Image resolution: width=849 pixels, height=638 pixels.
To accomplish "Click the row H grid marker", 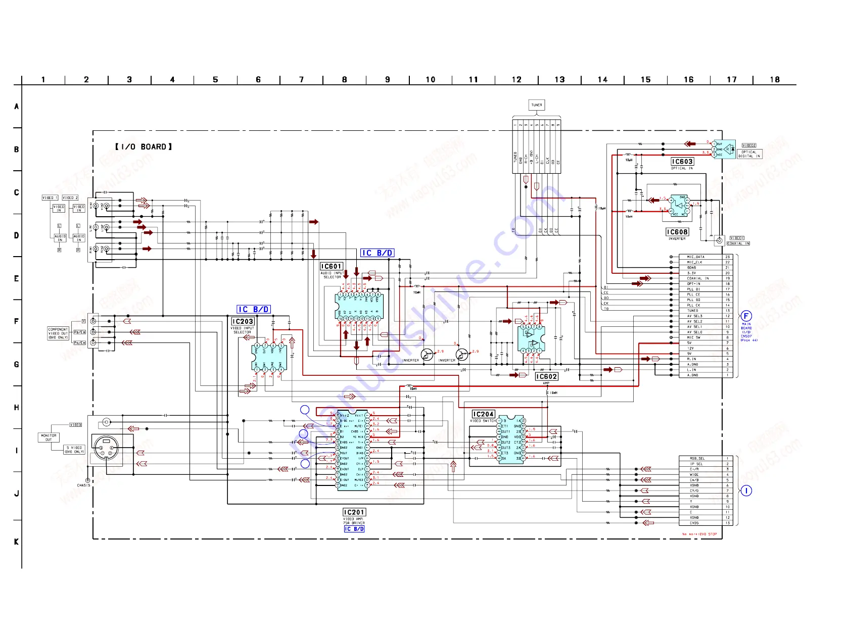I will pyautogui.click(x=17, y=408).
